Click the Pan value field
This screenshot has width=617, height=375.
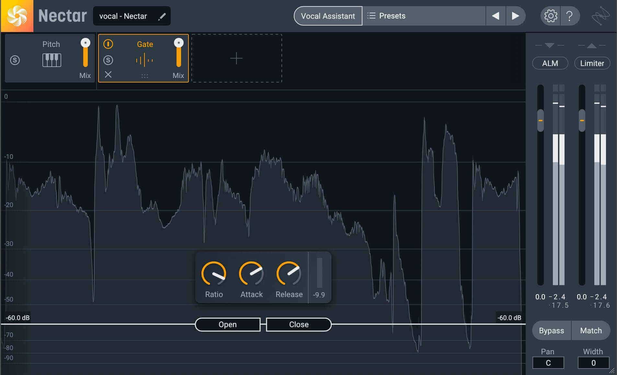[x=548, y=363]
